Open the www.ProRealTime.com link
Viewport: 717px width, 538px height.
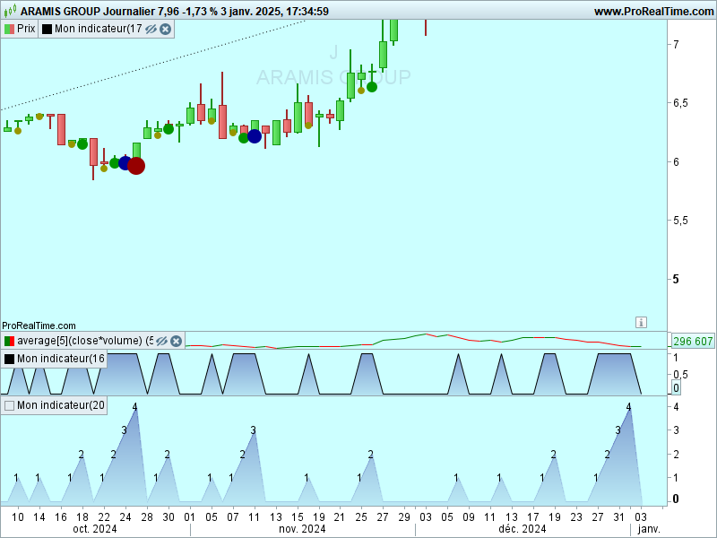point(654,12)
